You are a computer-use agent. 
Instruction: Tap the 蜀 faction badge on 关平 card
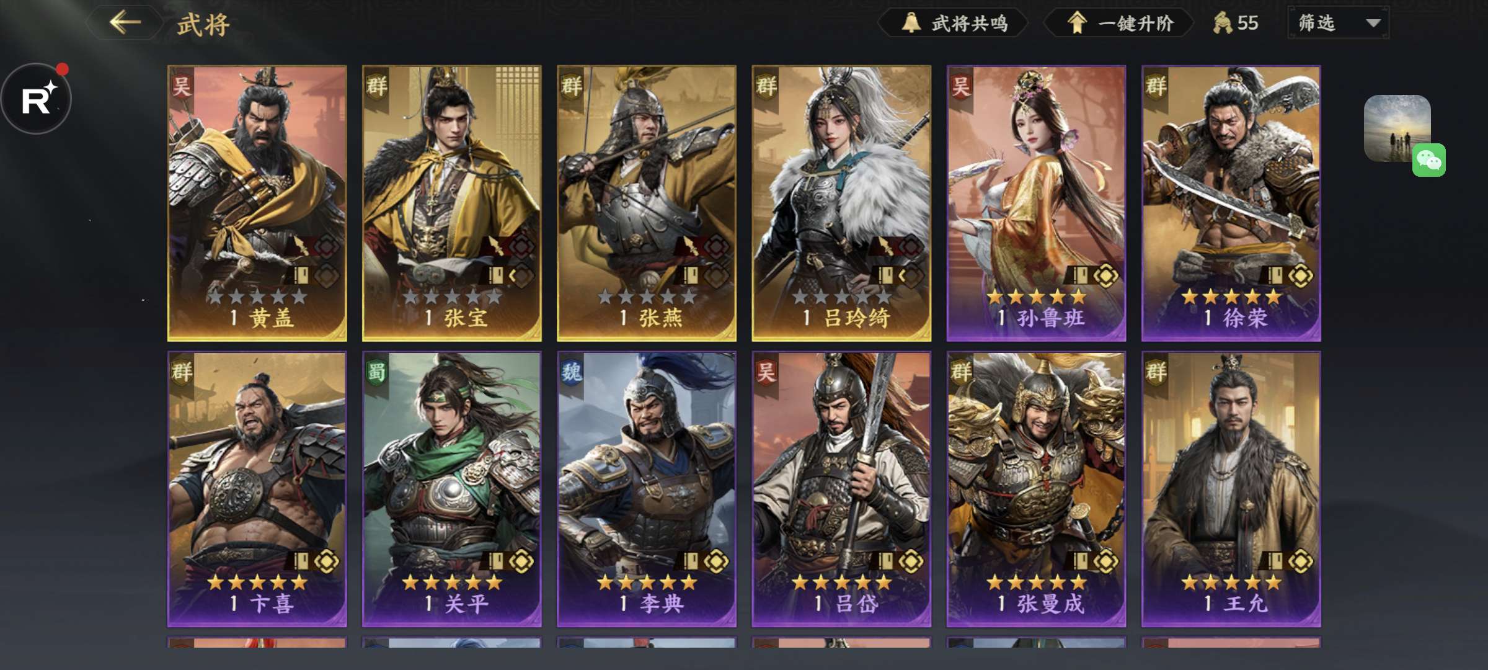tap(376, 372)
